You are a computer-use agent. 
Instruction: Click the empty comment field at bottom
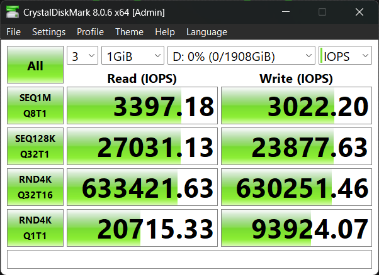189,258
